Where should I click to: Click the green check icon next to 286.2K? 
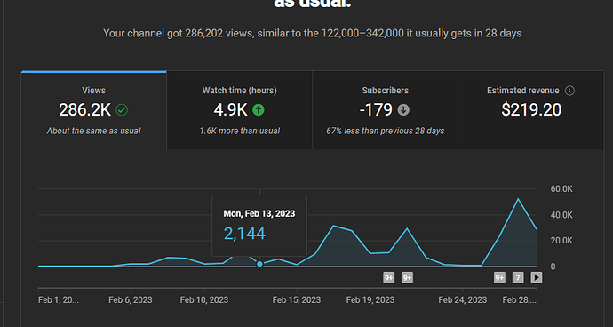pyautogui.click(x=122, y=110)
